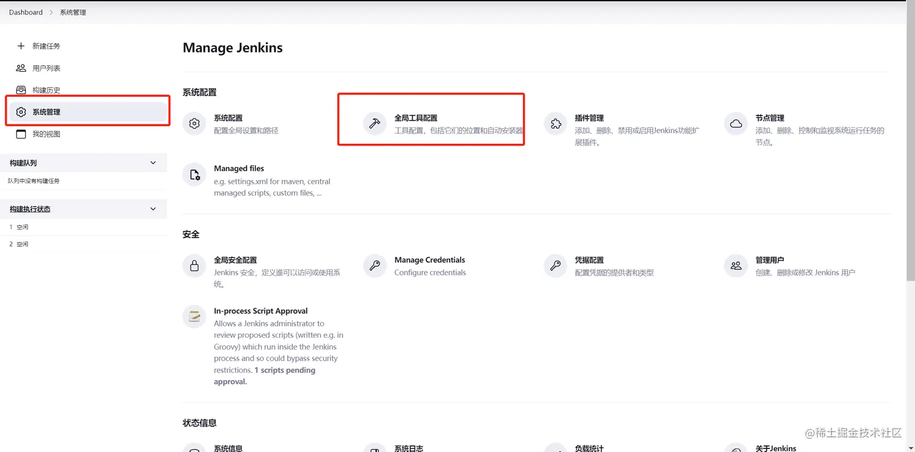Click the 状态信息 section heading
This screenshot has width=915, height=452.
point(199,423)
